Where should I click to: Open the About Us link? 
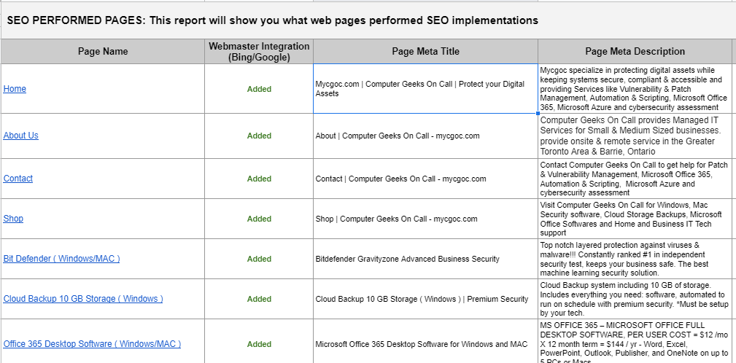point(21,136)
